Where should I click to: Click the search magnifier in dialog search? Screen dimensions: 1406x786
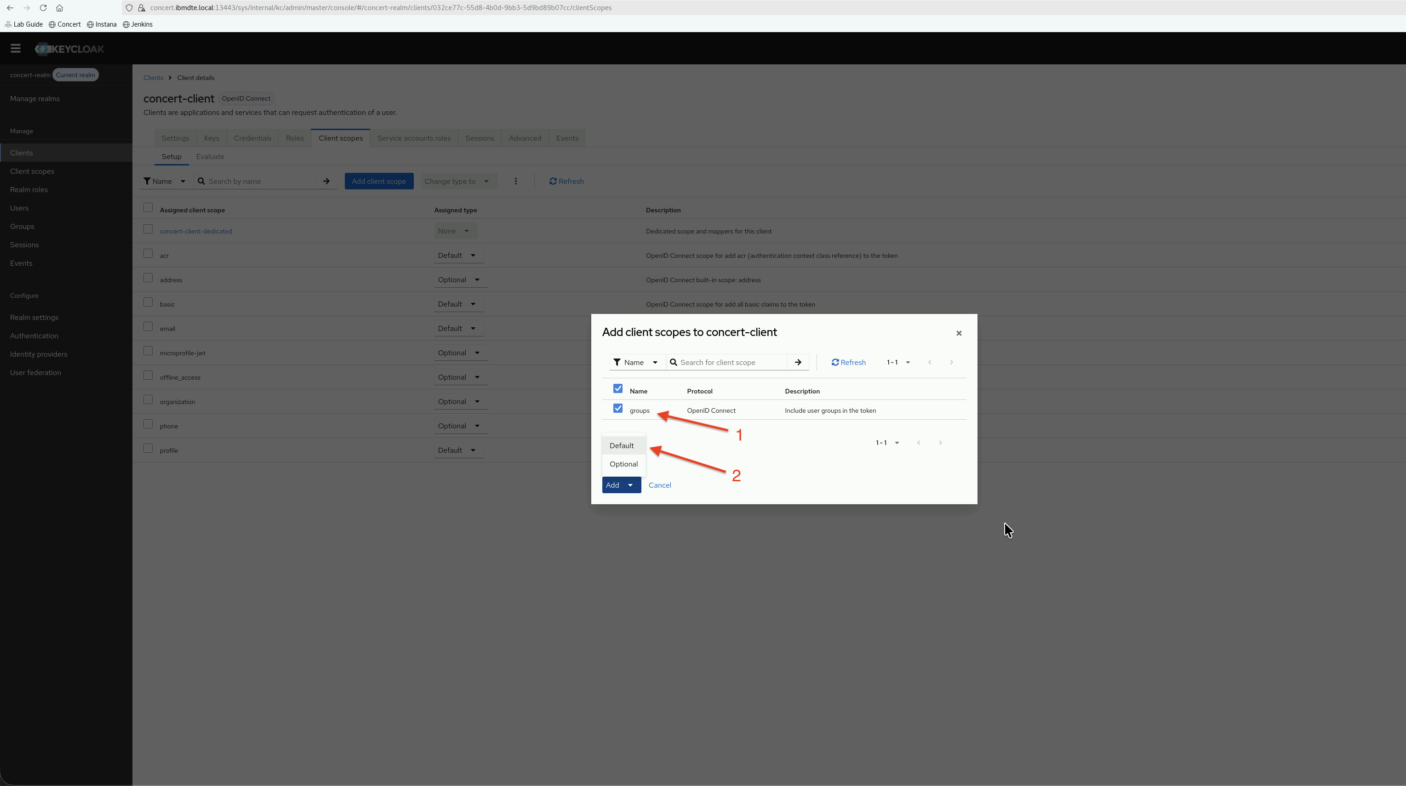[674, 362]
